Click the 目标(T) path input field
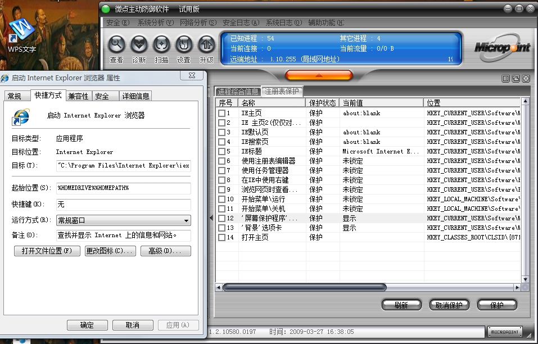The image size is (538, 344). click(x=124, y=166)
